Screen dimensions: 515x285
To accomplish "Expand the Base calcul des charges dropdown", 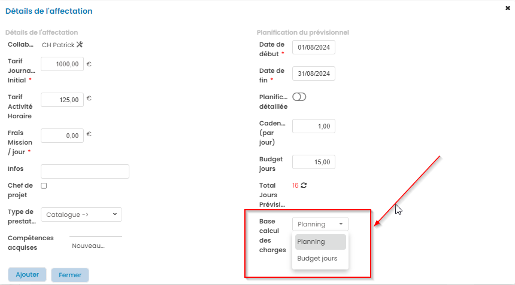I will tap(320, 224).
